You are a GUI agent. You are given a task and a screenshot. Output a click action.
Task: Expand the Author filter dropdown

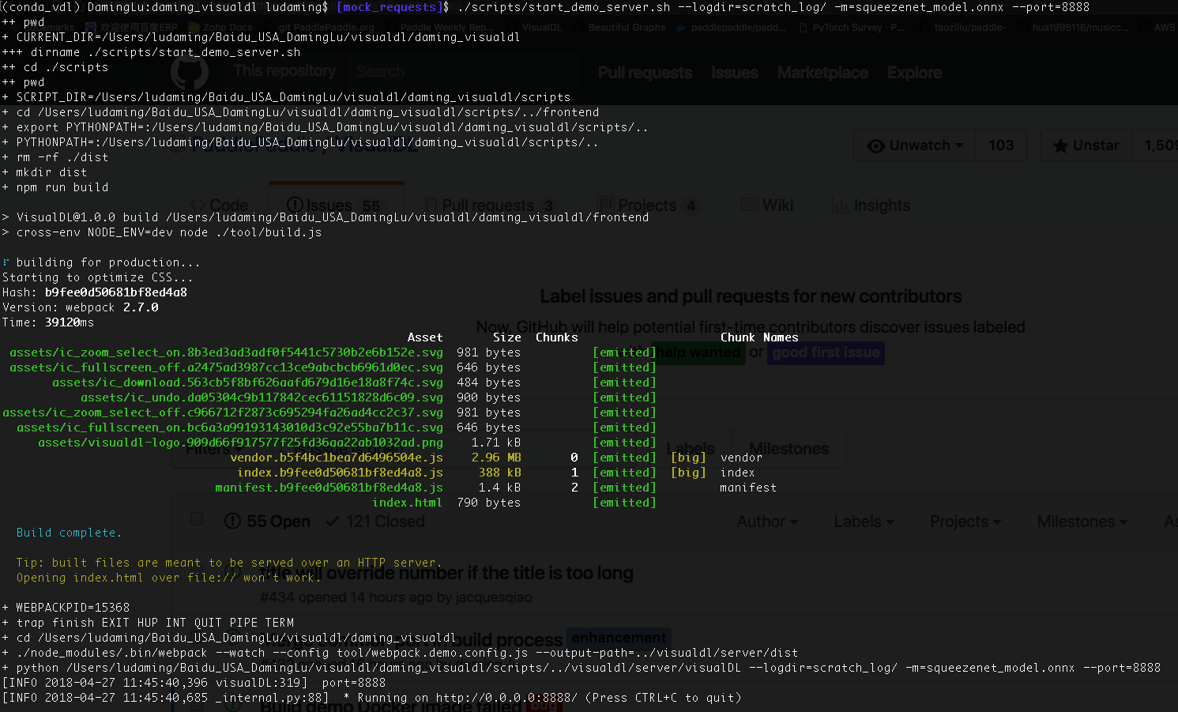click(767, 522)
